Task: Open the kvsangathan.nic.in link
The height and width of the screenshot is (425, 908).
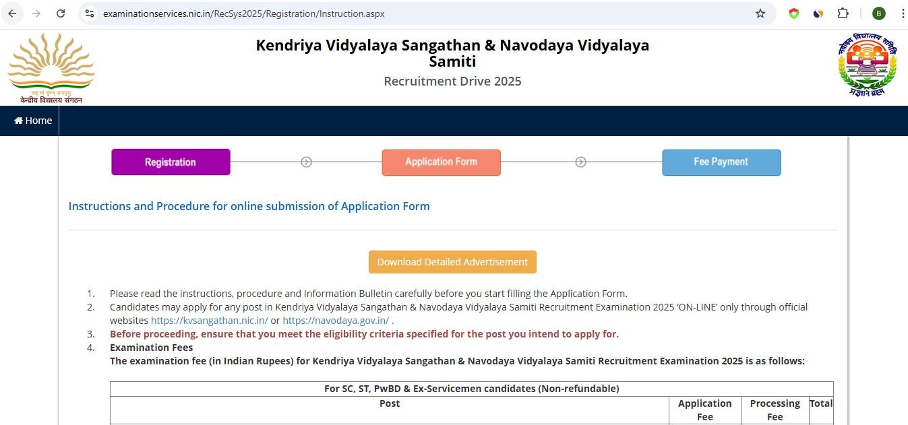Action: 209,321
